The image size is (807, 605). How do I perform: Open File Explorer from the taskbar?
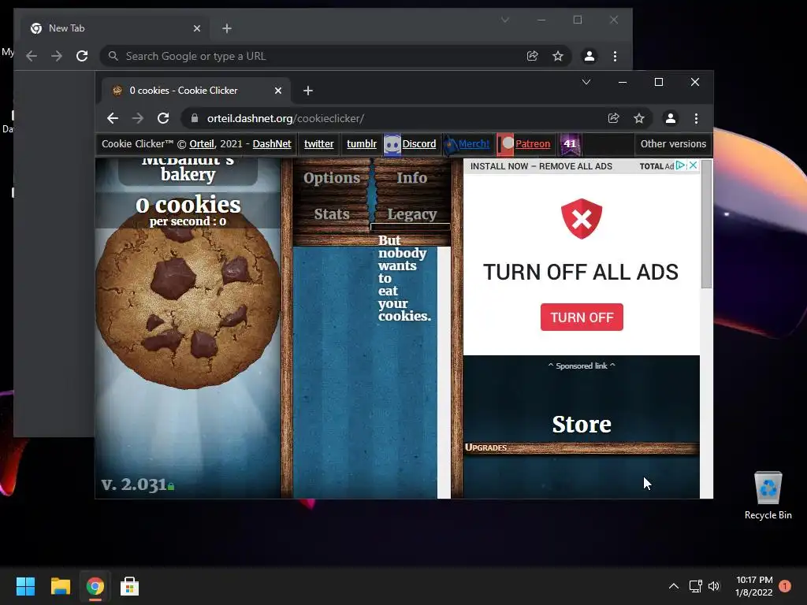(x=60, y=586)
